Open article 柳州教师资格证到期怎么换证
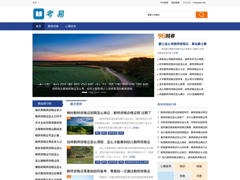Screen dimensions: 240x180 [x=109, y=113]
